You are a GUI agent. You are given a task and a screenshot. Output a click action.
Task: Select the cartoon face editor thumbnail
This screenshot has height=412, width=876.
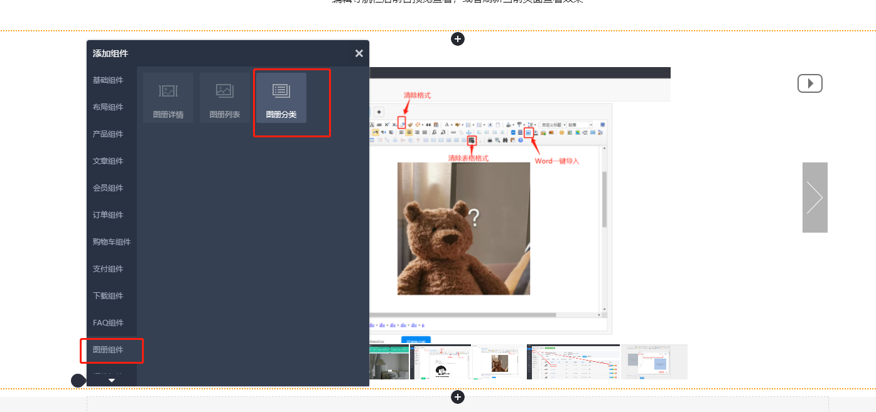point(440,362)
